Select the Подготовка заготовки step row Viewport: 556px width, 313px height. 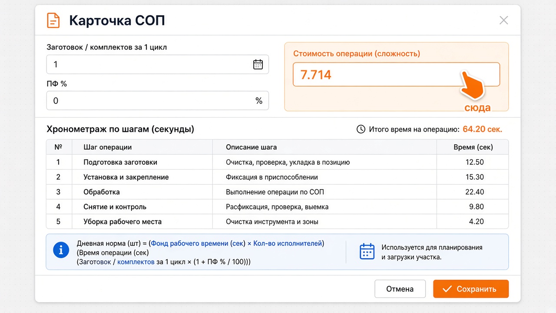[x=277, y=162]
